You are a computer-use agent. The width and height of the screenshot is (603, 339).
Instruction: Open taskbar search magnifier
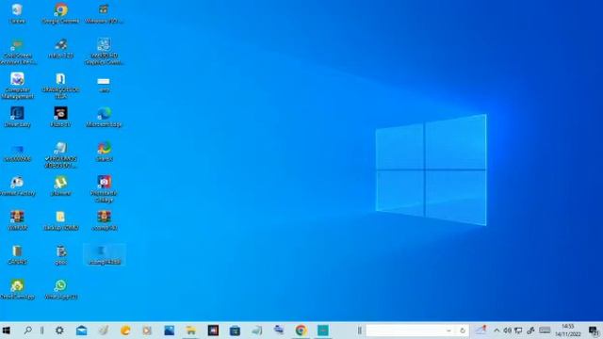pyautogui.click(x=27, y=331)
